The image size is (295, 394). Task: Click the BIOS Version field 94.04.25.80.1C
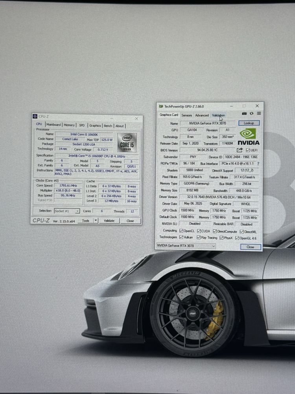pyautogui.click(x=207, y=150)
